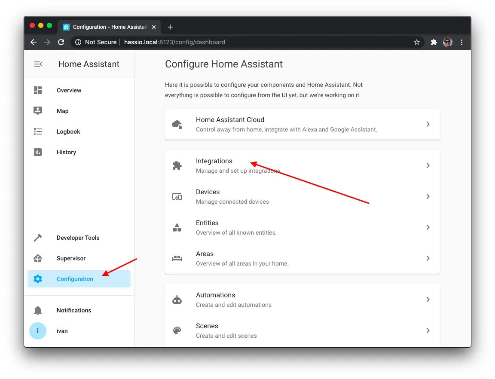The width and height of the screenshot is (495, 379).
Task: Open the Entities entry
Action: coord(302,227)
